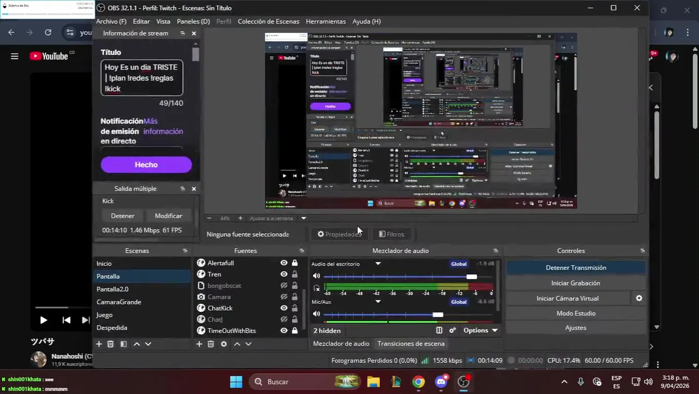Move source down in Fuentes list
The image size is (699, 394).
click(x=248, y=344)
